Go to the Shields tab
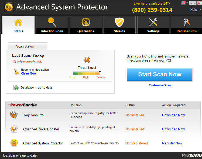Viewport: 202px width, 159px height. pos(119,25)
